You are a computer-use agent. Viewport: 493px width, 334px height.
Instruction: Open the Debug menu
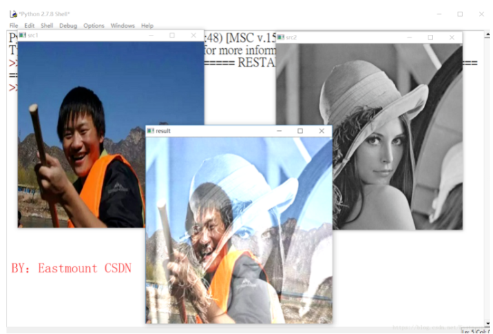click(68, 26)
